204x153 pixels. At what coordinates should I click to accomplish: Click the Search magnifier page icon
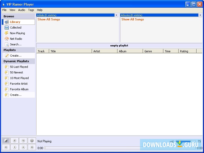tap(7, 44)
